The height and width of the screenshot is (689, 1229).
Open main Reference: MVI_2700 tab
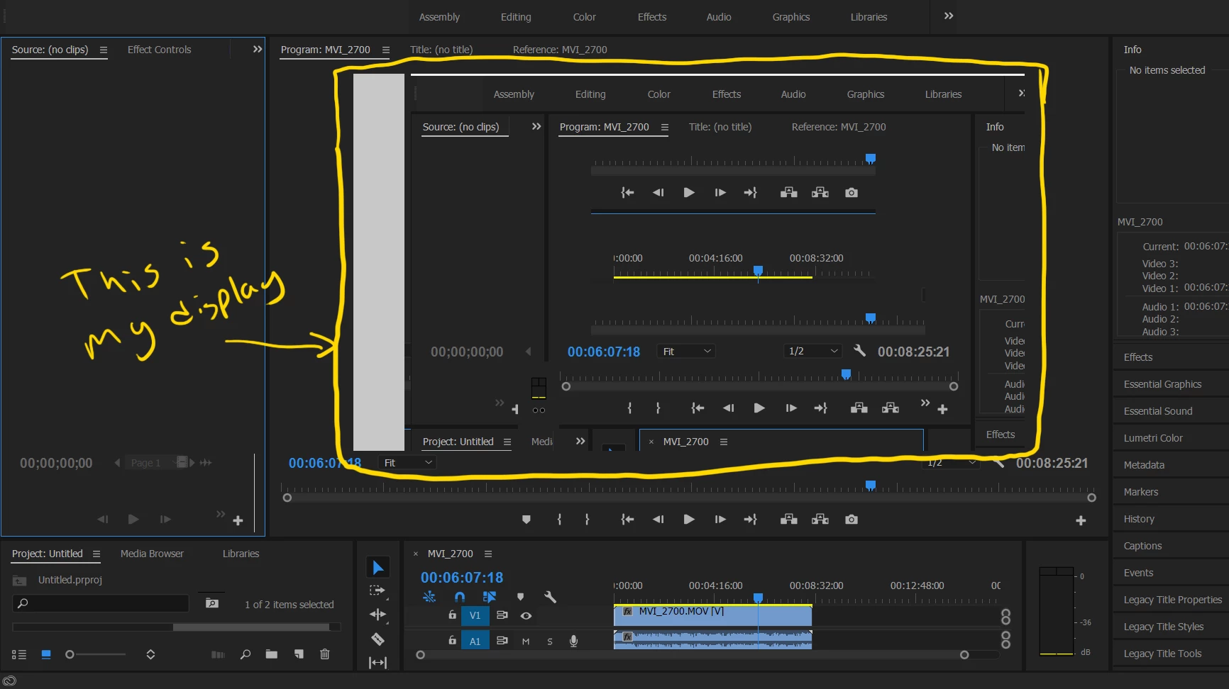560,50
